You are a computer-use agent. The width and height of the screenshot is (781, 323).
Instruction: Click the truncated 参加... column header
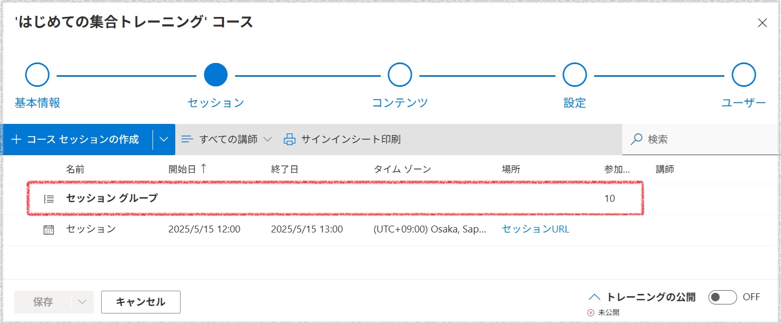pyautogui.click(x=617, y=169)
